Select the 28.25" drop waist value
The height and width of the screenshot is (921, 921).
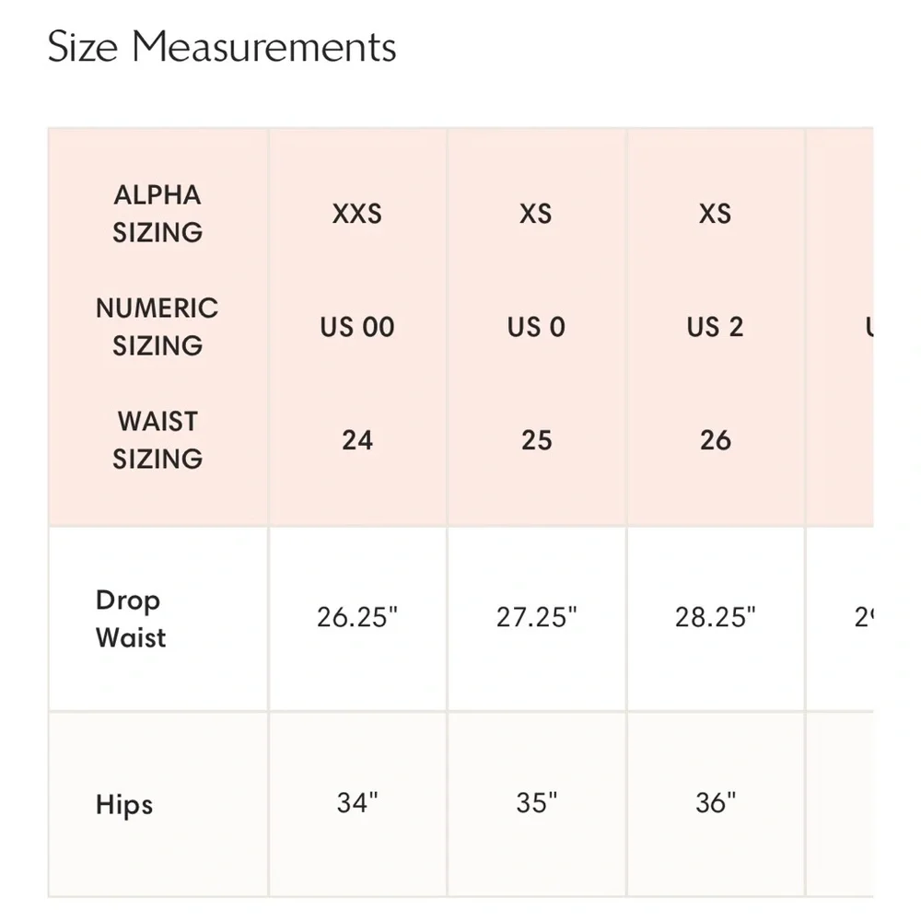pos(716,617)
